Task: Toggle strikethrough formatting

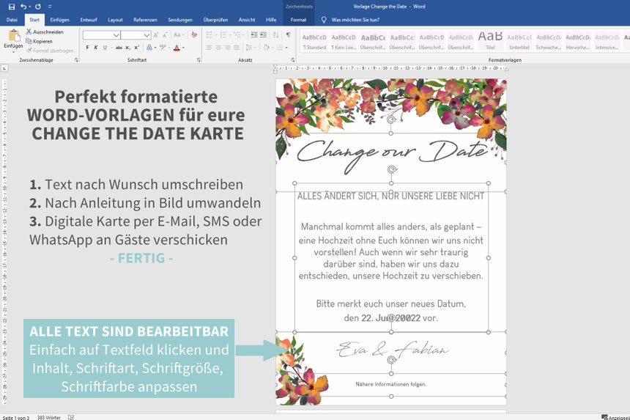Action: coord(119,48)
